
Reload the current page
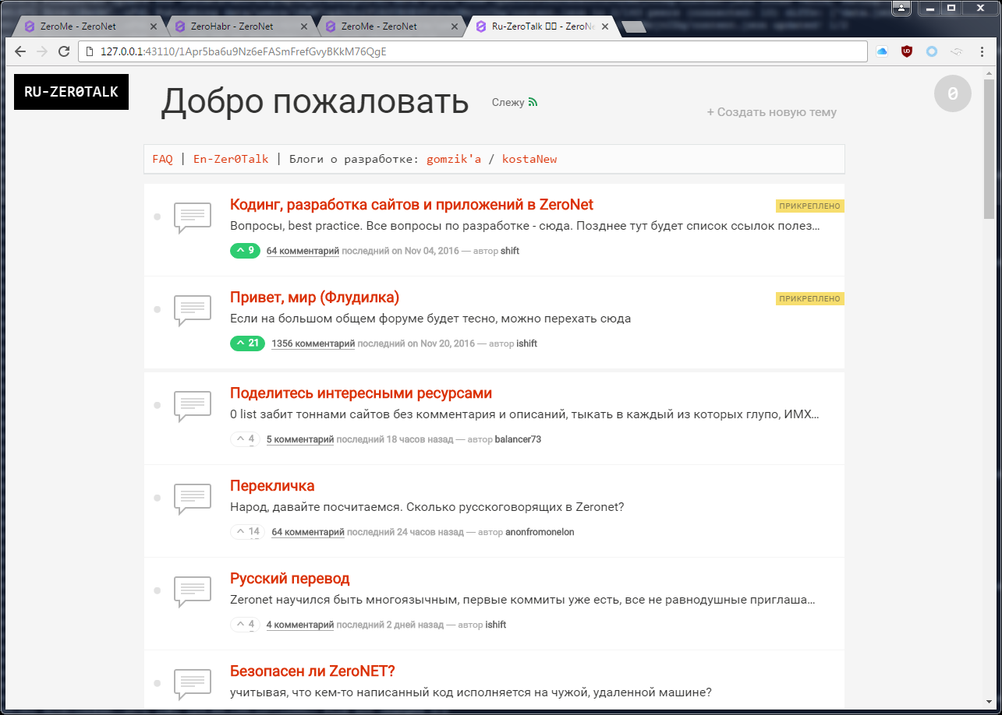tap(64, 51)
